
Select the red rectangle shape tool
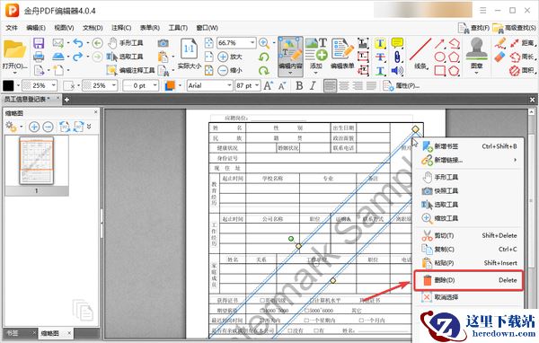[x=440, y=70]
